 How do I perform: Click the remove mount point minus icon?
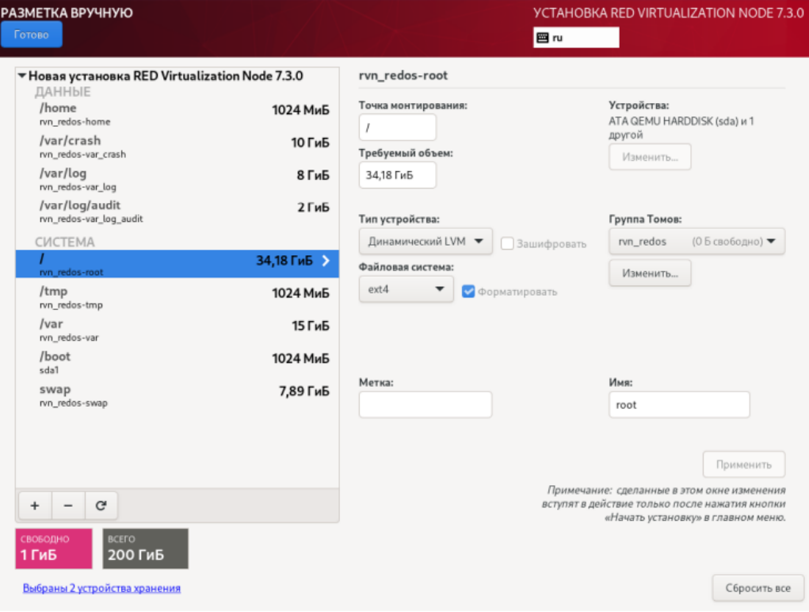pos(68,506)
